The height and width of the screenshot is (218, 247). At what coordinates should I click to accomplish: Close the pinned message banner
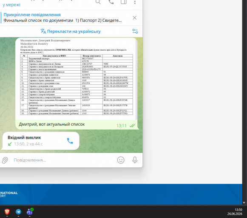point(134,17)
